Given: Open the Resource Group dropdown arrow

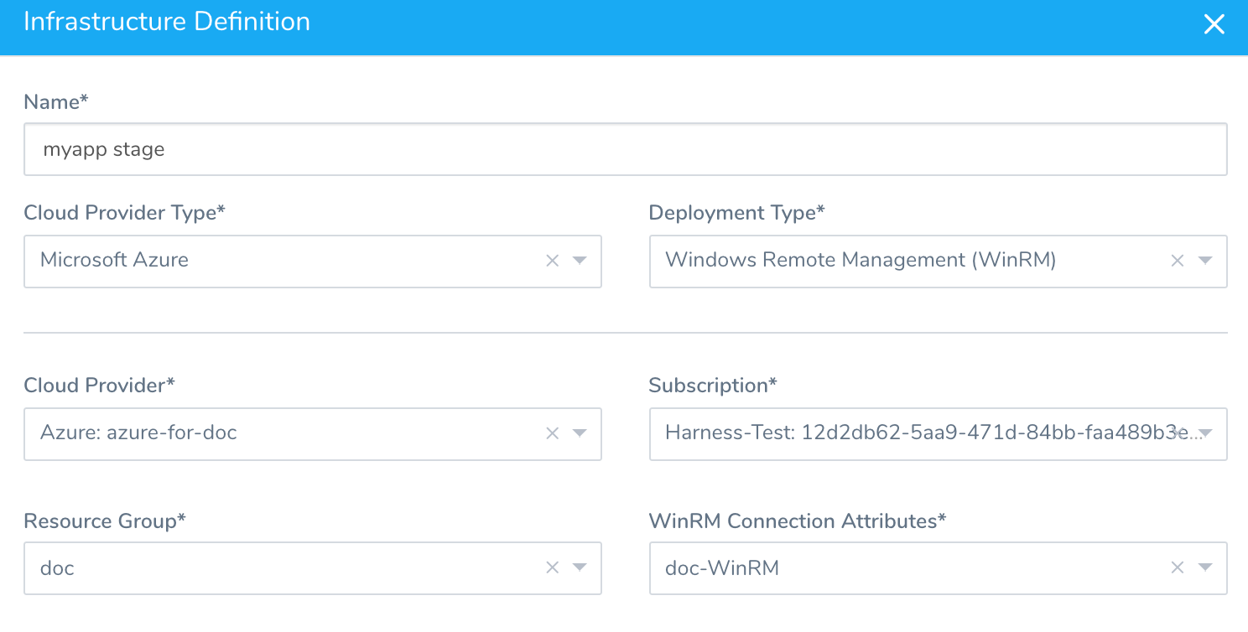Looking at the screenshot, I should point(579,567).
